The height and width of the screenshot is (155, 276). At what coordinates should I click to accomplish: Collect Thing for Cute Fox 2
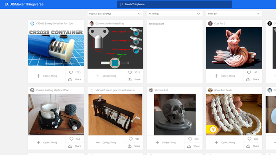click(x=225, y=76)
